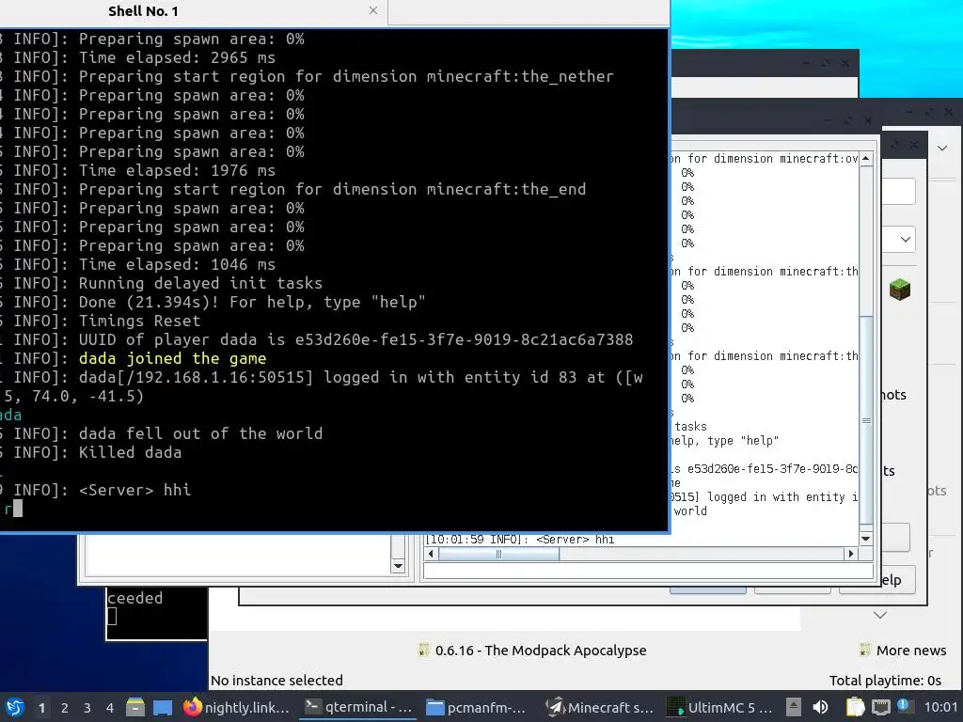Switch to virtual desktop 1
Image resolution: width=963 pixels, height=722 pixels.
[41, 708]
